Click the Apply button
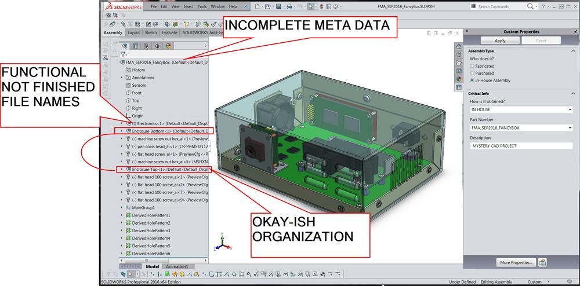This screenshot has height=286, width=580. (500, 41)
